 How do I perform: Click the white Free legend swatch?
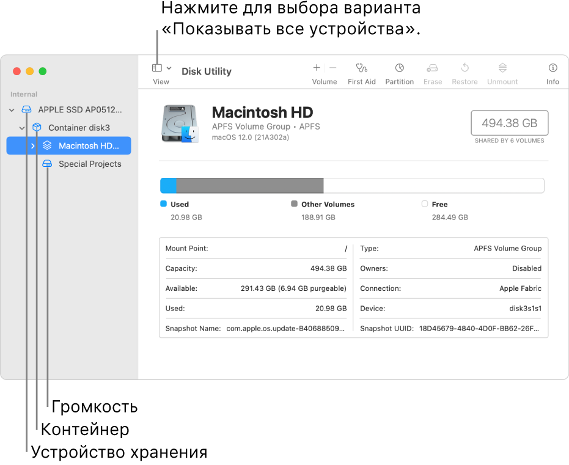coord(425,204)
